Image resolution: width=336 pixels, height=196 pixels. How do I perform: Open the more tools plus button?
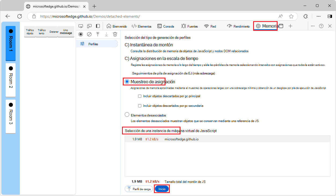pos(290,26)
